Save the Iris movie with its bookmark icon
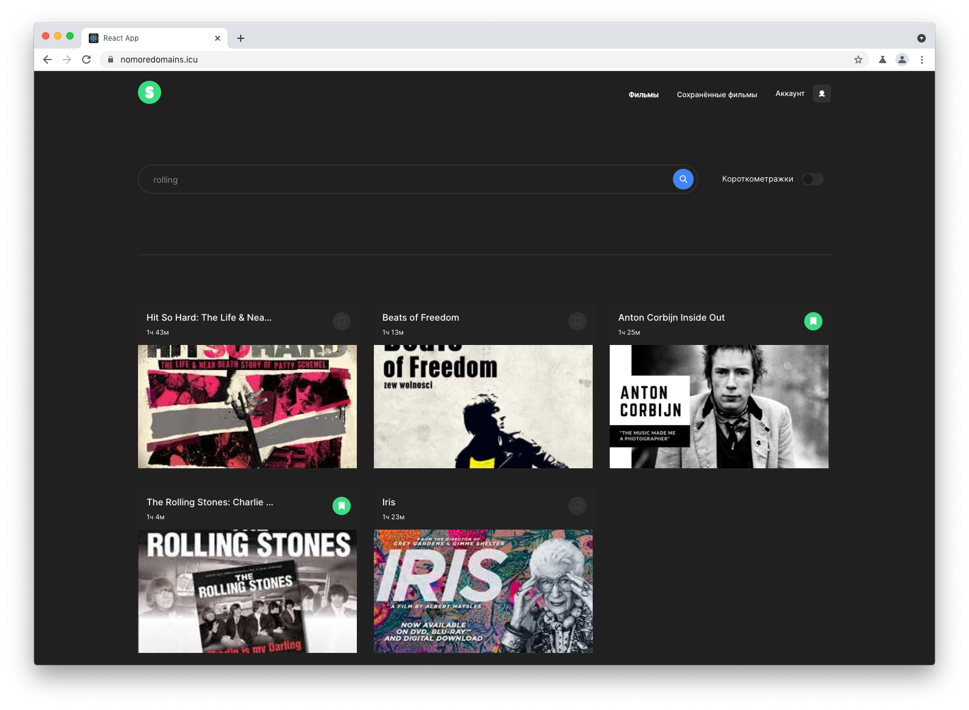 point(578,506)
